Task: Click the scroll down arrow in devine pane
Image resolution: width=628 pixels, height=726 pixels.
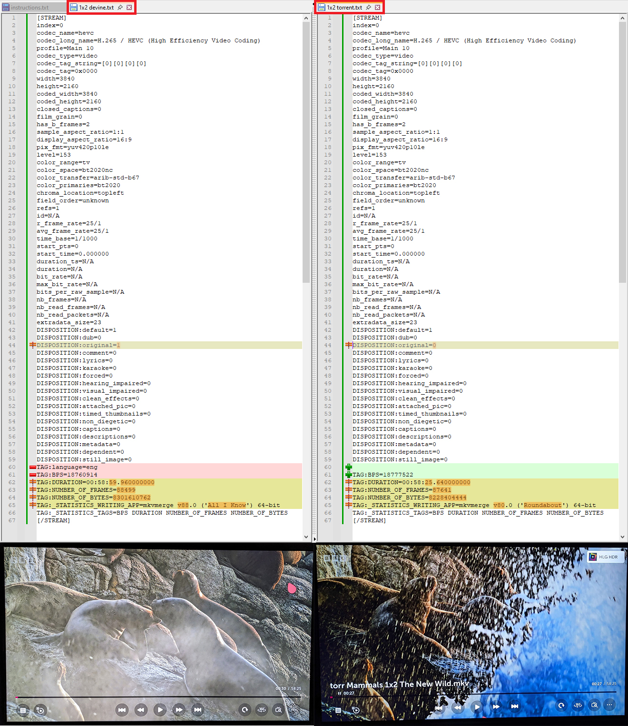Action: click(306, 537)
